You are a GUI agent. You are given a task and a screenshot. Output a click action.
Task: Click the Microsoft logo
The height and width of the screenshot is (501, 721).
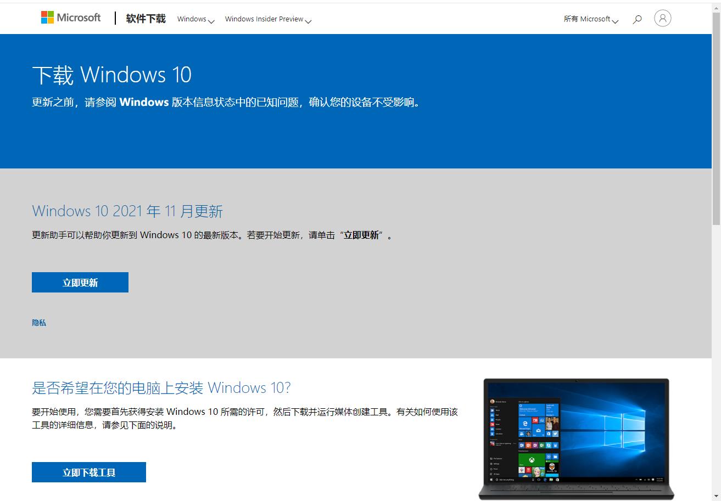point(71,18)
